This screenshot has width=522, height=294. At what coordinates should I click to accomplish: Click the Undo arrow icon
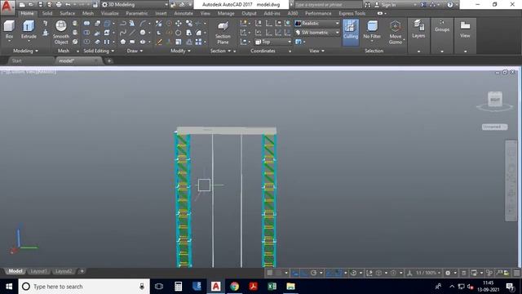click(68, 5)
